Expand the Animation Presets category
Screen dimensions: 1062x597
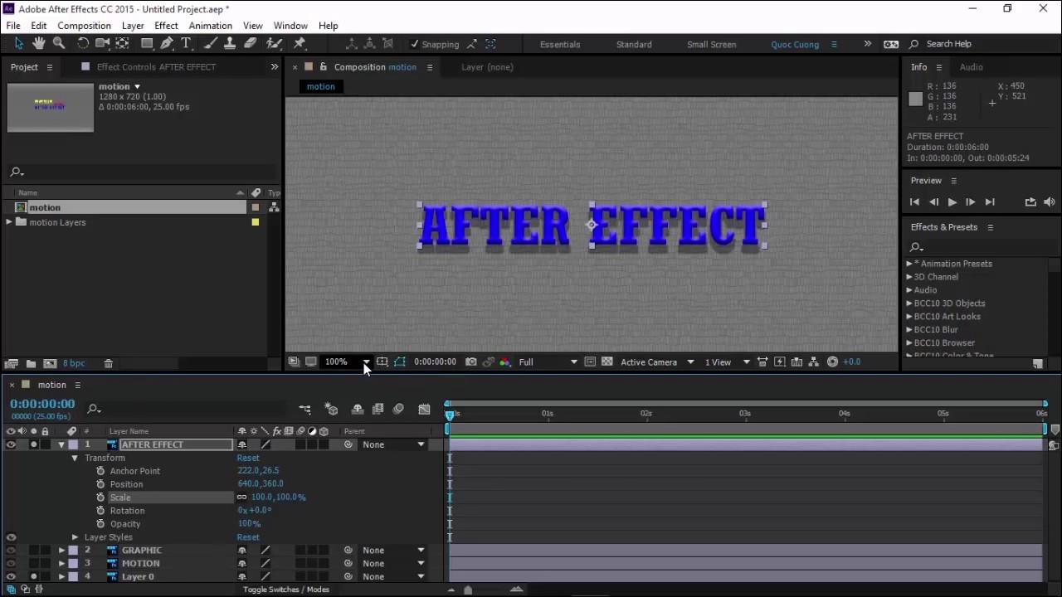909,264
